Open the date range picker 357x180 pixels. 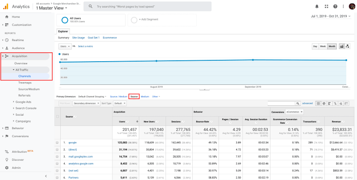(x=331, y=16)
